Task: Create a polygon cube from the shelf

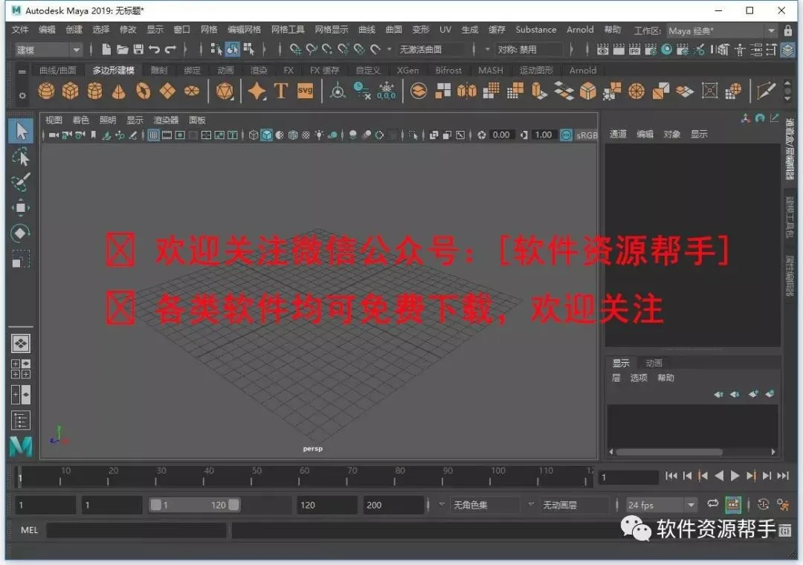Action: tap(71, 91)
